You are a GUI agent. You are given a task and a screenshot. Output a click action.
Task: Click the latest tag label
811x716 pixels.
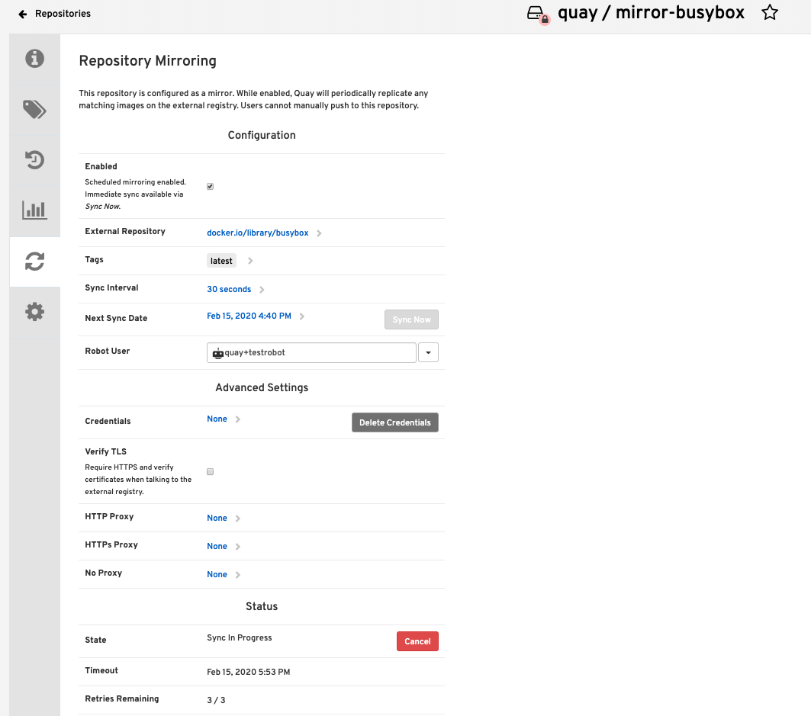pyautogui.click(x=221, y=261)
